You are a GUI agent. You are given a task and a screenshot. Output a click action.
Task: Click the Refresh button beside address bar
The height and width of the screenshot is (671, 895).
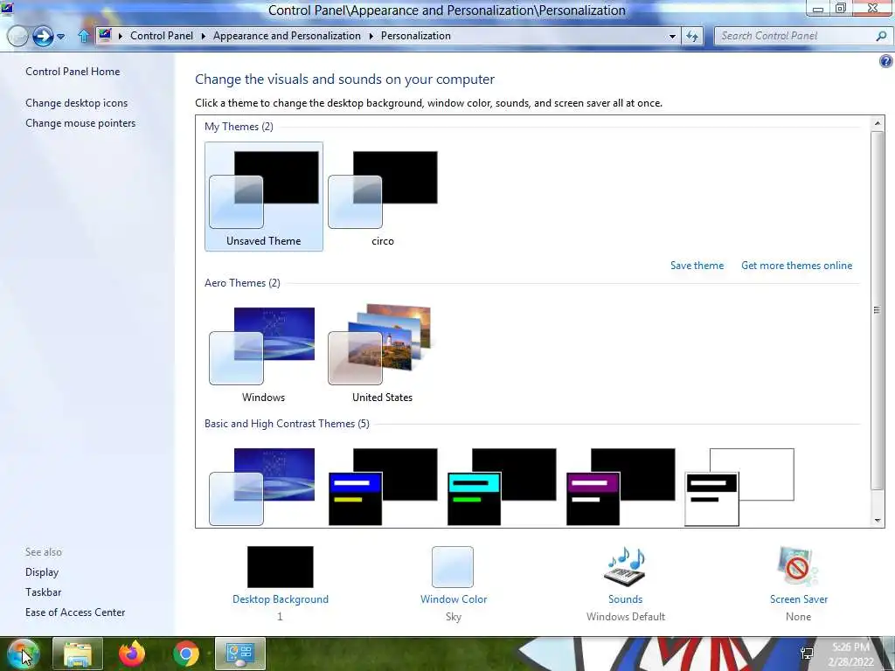tap(692, 36)
